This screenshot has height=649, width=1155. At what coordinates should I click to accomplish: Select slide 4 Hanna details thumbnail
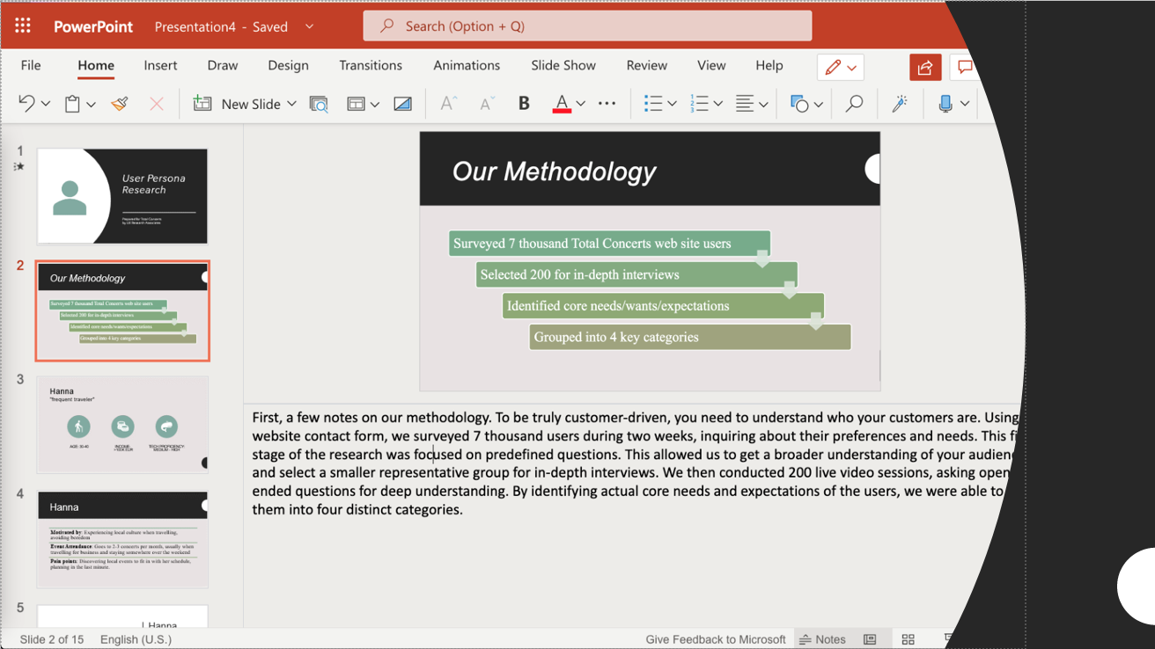122,539
